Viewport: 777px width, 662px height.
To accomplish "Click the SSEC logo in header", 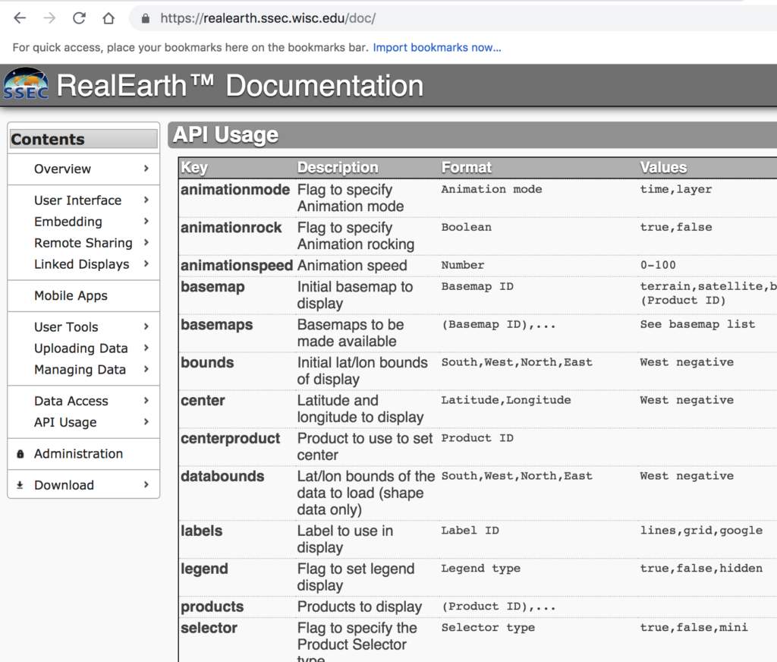I will coord(26,85).
